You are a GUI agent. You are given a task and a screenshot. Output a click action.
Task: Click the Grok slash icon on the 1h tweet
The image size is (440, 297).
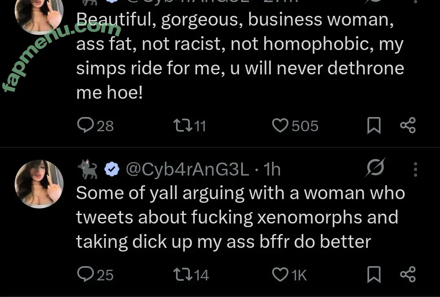click(x=375, y=168)
